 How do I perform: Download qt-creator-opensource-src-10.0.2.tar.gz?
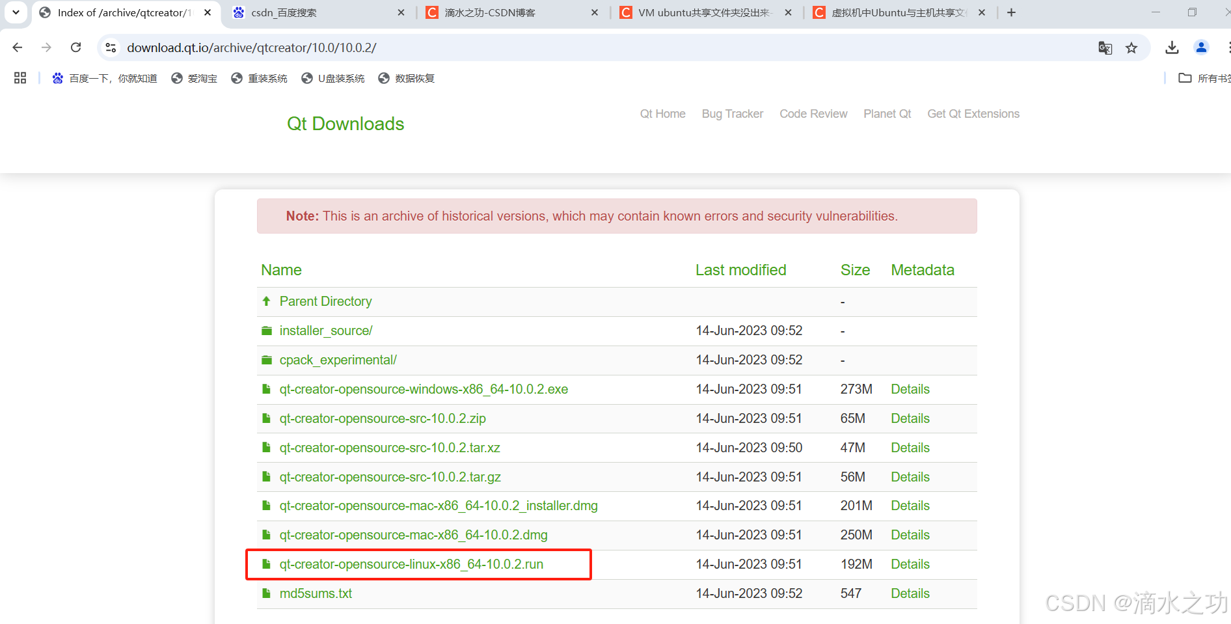pyautogui.click(x=390, y=477)
